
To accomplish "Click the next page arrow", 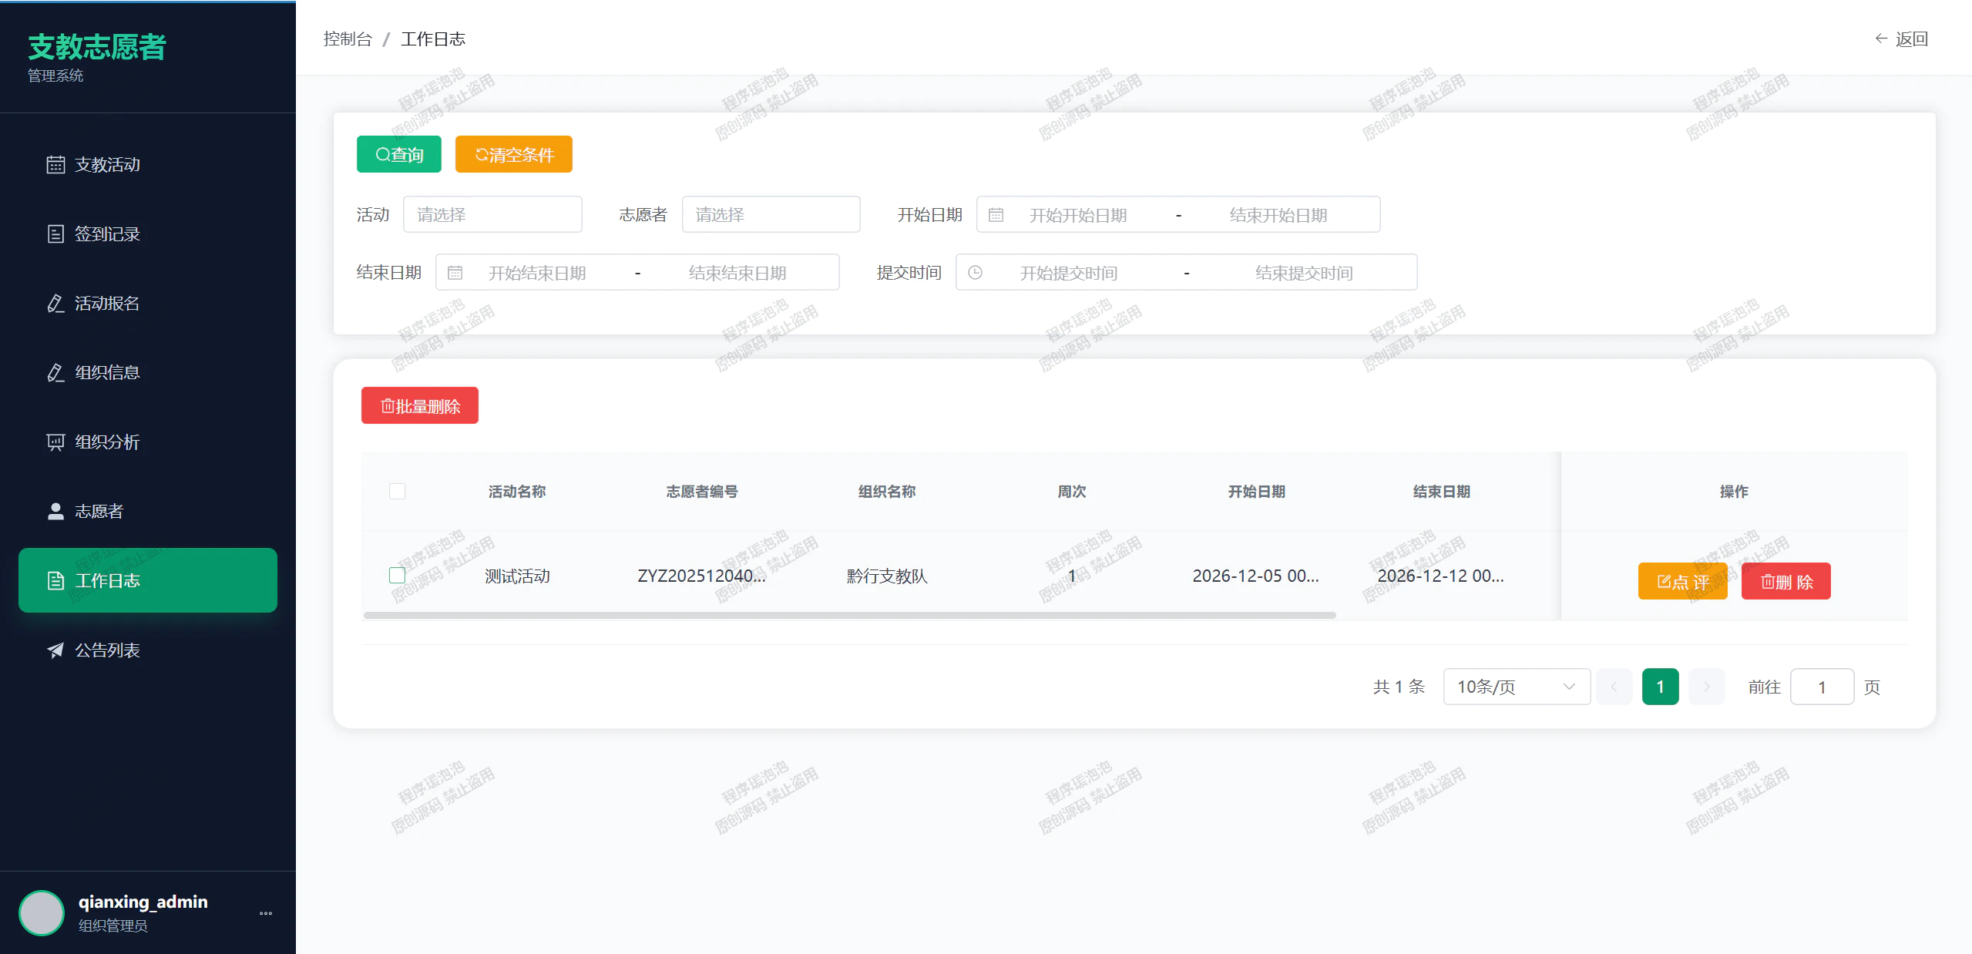I will click(x=1706, y=686).
